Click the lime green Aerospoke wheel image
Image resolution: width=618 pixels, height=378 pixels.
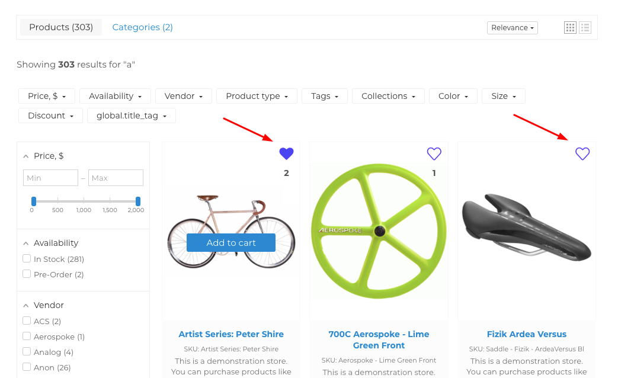tap(379, 231)
